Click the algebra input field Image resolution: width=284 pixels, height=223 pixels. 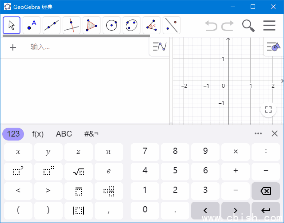click(x=87, y=47)
